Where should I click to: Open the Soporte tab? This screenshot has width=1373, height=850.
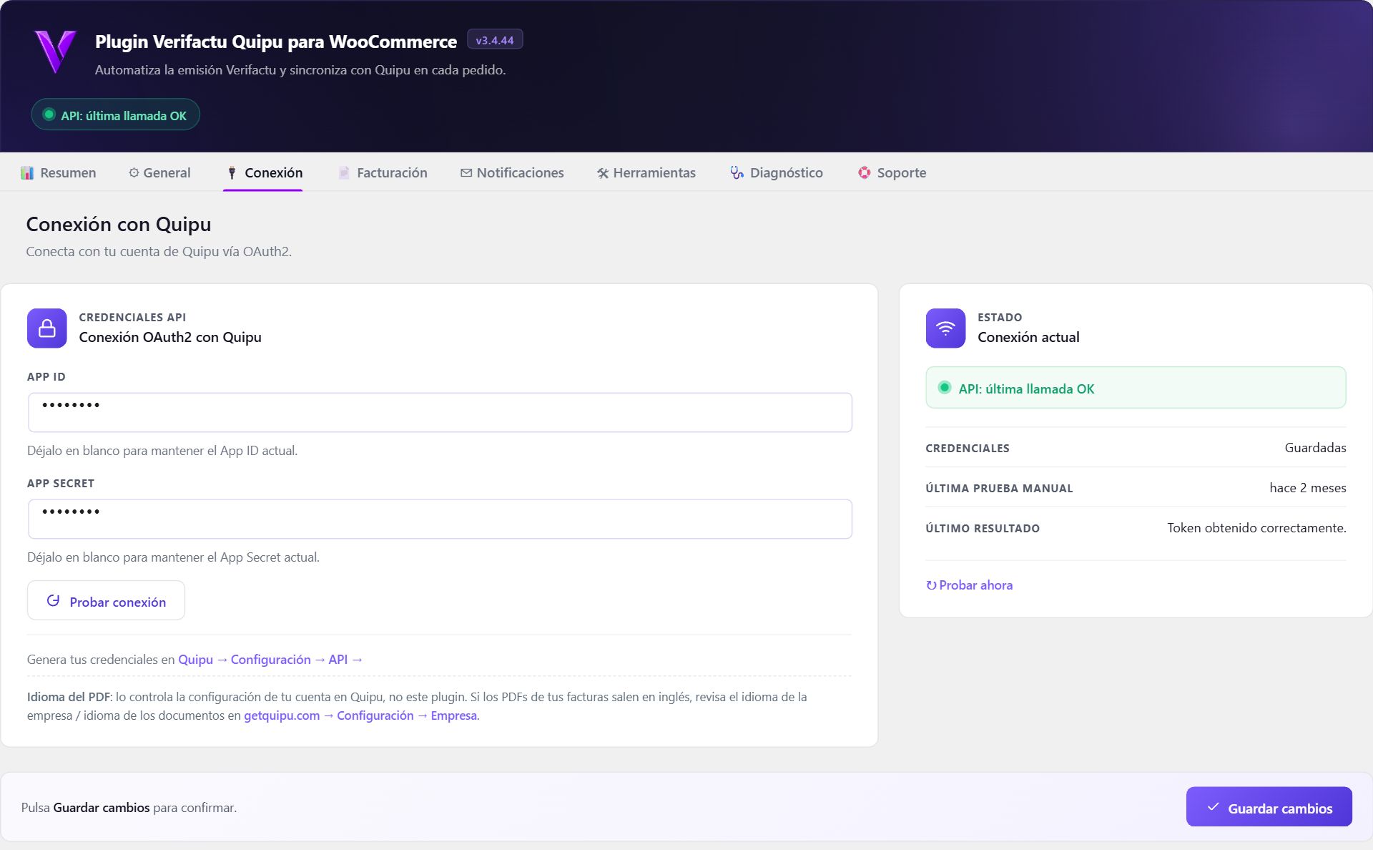click(x=892, y=172)
